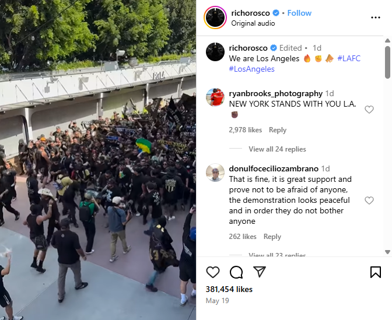Expand View all 24 replies
Screen dimensions: 392x320
tap(277, 149)
